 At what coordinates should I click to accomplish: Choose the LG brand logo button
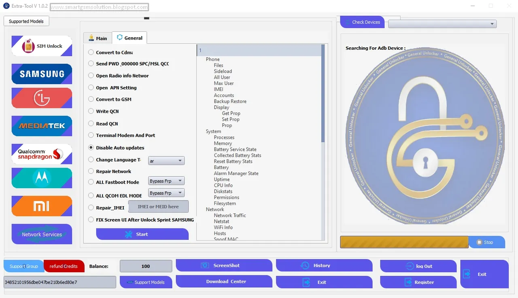click(42, 98)
